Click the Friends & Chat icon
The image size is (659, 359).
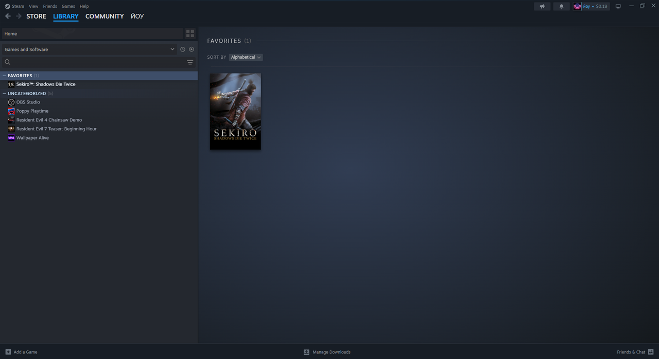pyautogui.click(x=651, y=352)
